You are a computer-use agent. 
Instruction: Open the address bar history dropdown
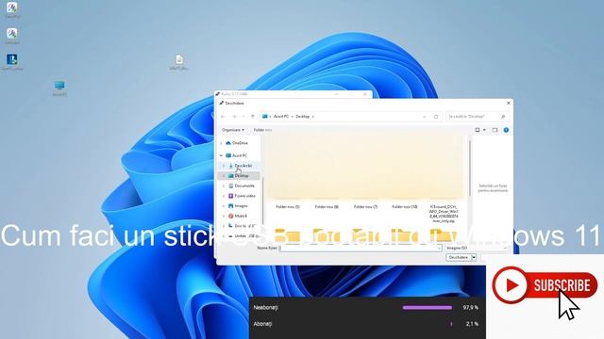coord(424,117)
